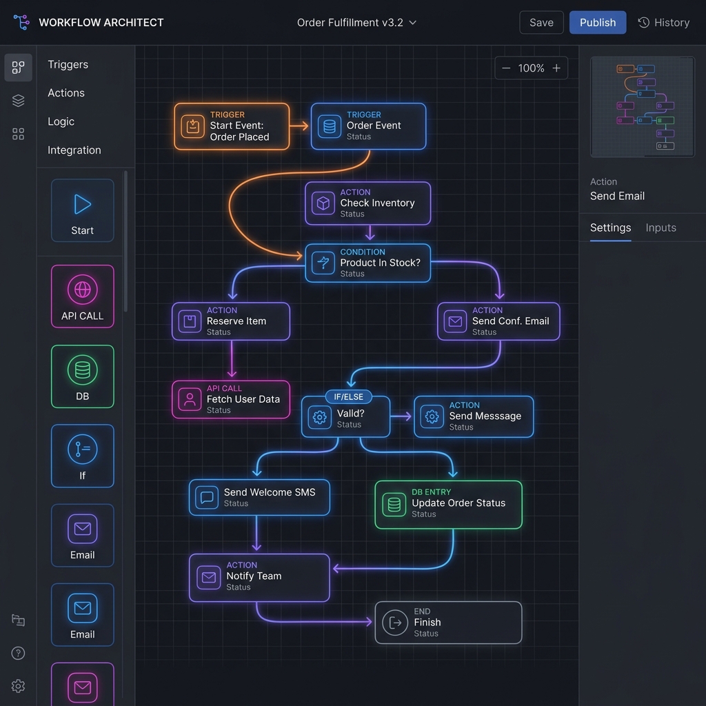The height and width of the screenshot is (706, 706).
Task: Click the Fetch User Data person icon
Action: pyautogui.click(x=190, y=399)
